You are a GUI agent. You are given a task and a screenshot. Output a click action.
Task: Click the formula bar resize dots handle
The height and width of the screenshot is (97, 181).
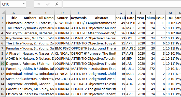30,4
